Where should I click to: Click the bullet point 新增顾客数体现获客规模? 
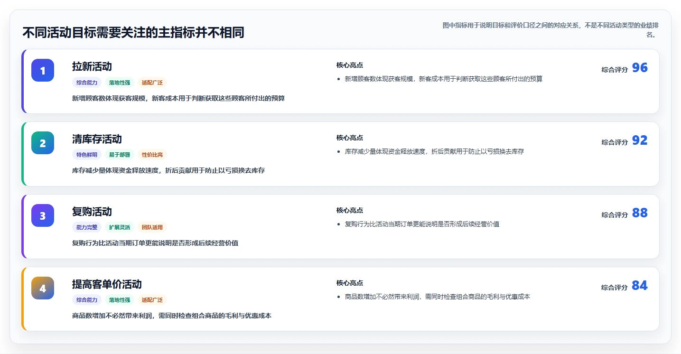tap(444, 79)
